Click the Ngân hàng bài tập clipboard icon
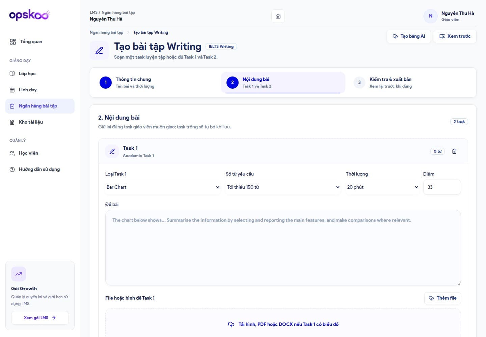 point(12,106)
